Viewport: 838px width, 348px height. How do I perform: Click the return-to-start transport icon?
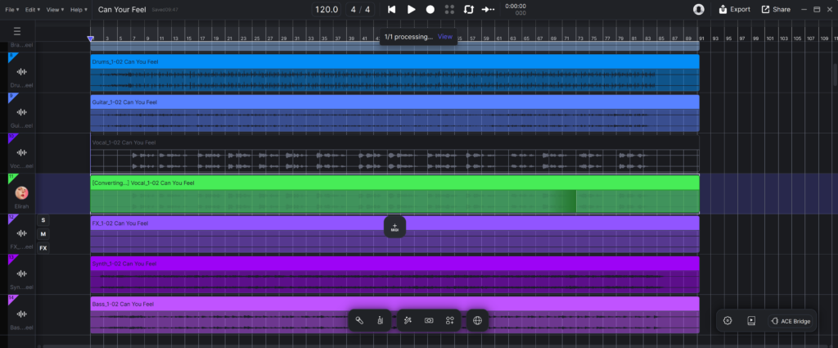[x=392, y=9]
